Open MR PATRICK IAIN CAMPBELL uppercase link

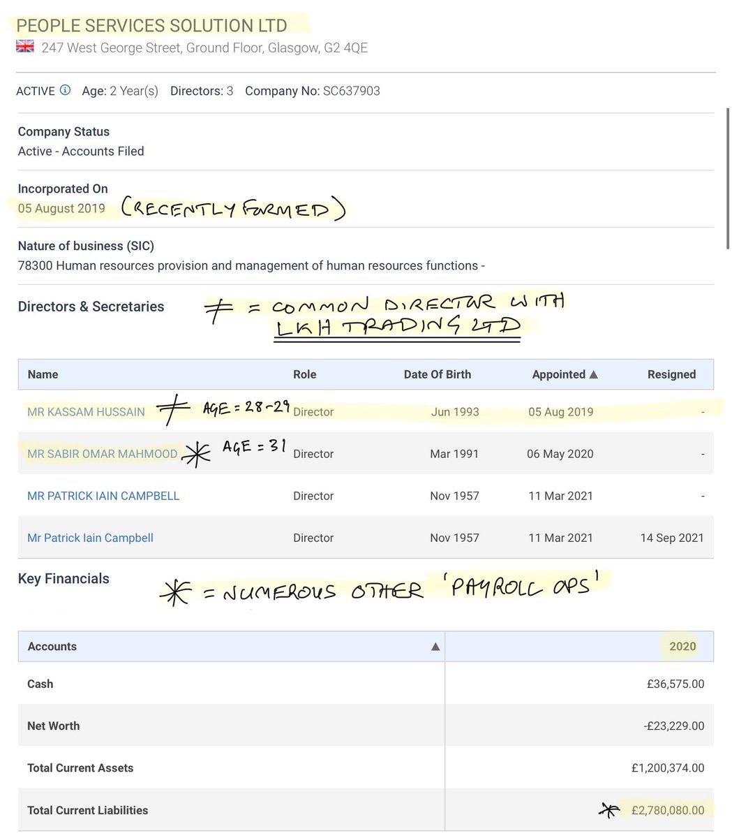(x=103, y=496)
